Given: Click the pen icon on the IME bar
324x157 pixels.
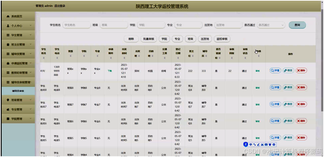Looking at the screenshot, I should pyautogui.click(x=258, y=145).
